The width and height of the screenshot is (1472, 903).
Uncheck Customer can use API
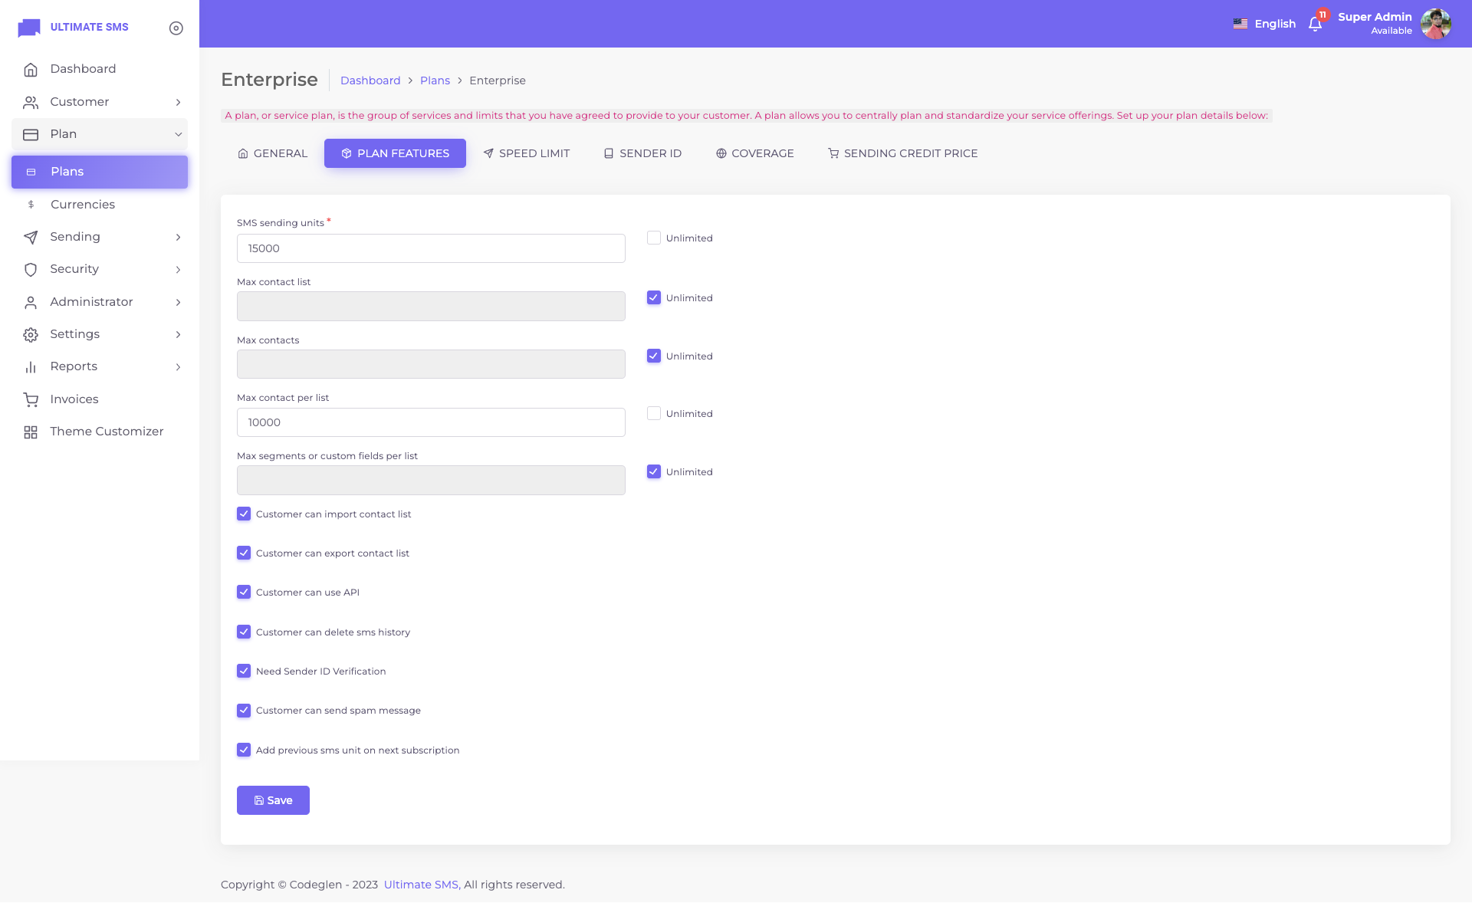[244, 593]
